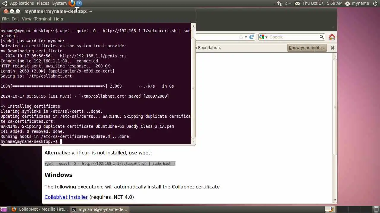Screen dimensions: 380x213
Task: Click the show desktop button in bottom panel
Action: (4, 209)
